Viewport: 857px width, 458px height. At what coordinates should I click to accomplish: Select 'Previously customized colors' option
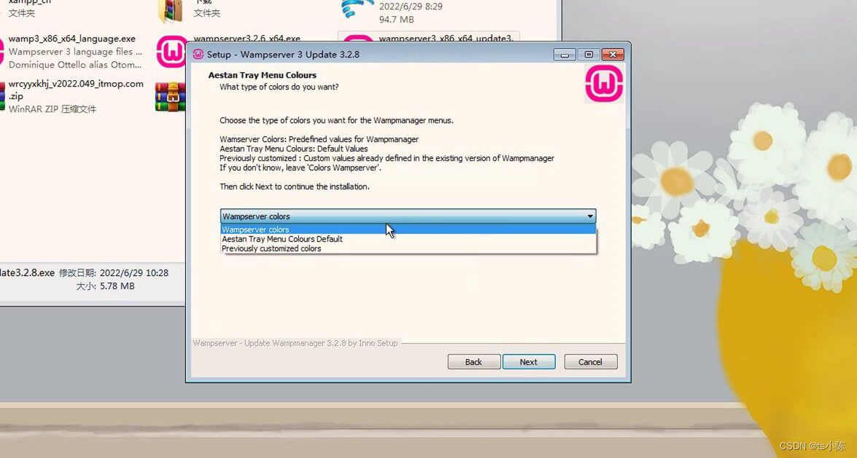(x=270, y=248)
